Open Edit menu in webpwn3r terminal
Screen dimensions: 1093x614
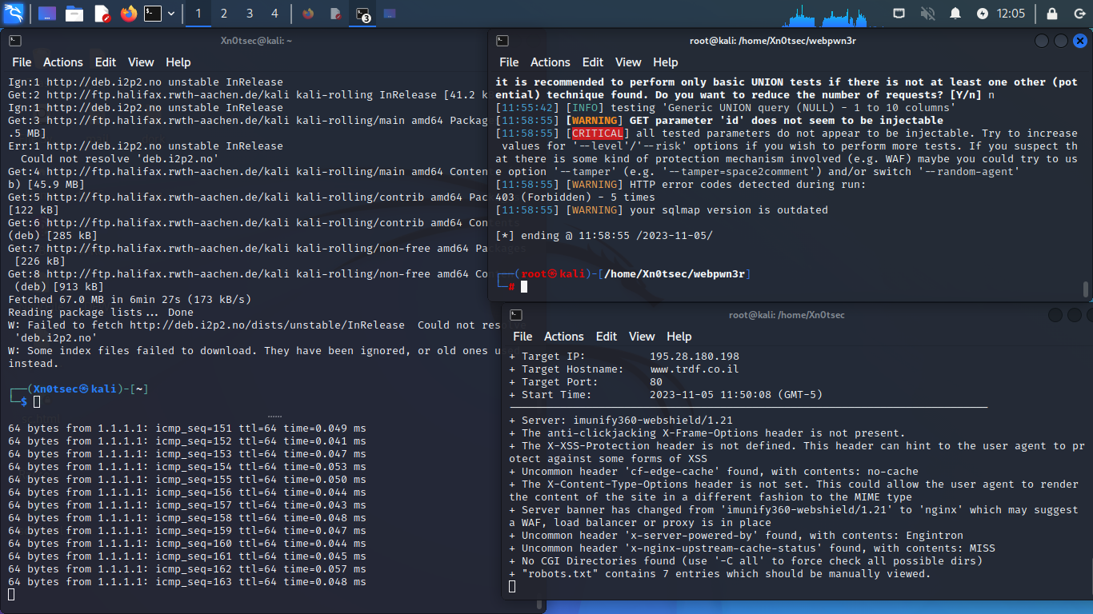593,62
